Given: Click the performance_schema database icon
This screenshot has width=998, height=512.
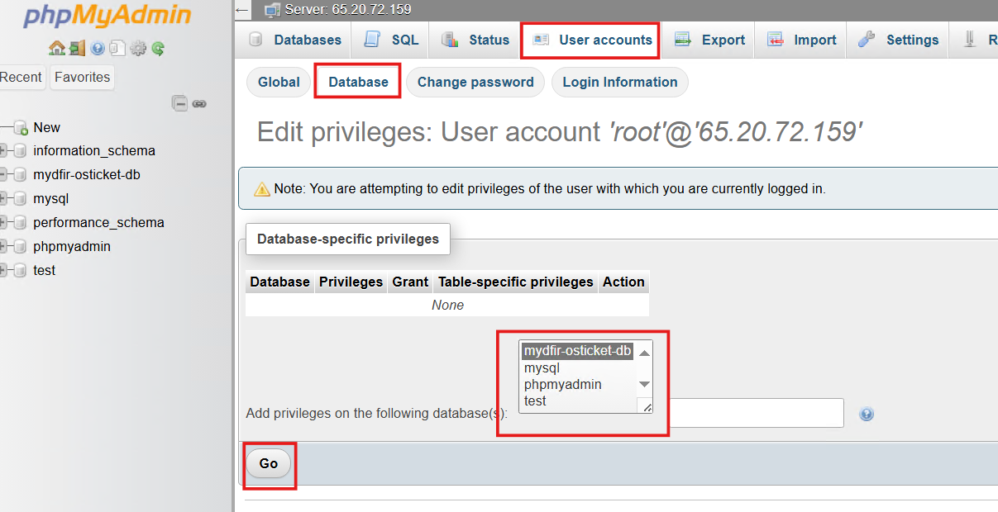Looking at the screenshot, I should click(x=21, y=223).
